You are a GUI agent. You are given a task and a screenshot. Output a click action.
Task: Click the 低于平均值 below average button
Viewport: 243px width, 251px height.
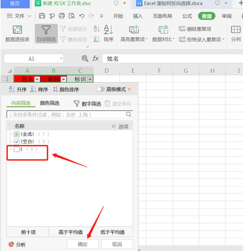tap(112, 232)
